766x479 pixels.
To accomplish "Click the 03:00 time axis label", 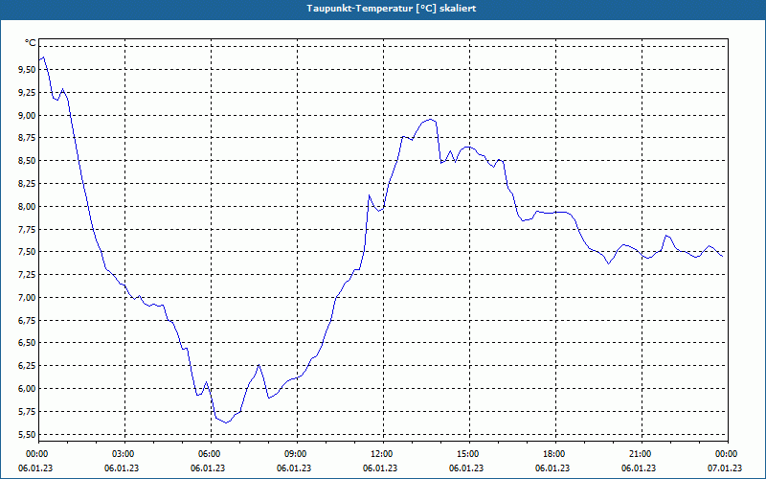I will 124,454.
